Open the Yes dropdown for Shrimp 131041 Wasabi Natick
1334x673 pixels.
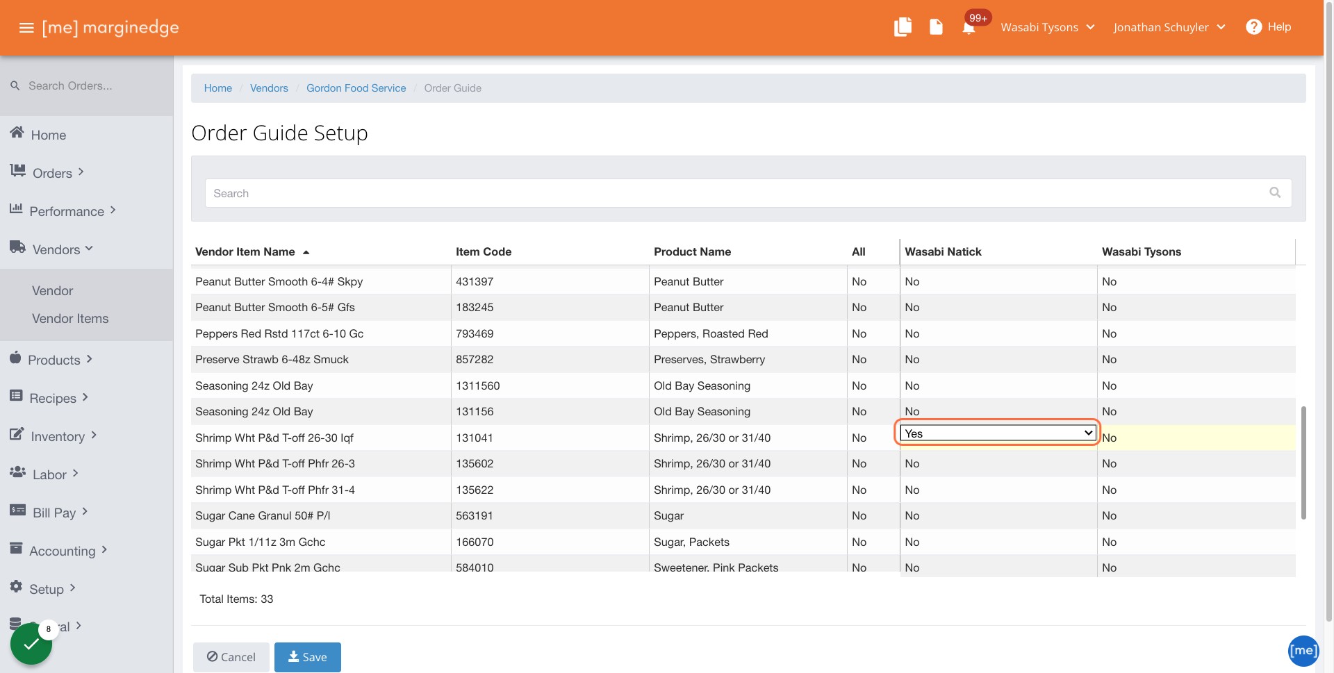pos(998,433)
